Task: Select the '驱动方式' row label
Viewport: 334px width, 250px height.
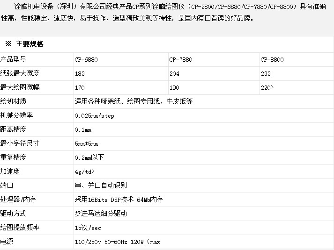Action: tap(13, 214)
